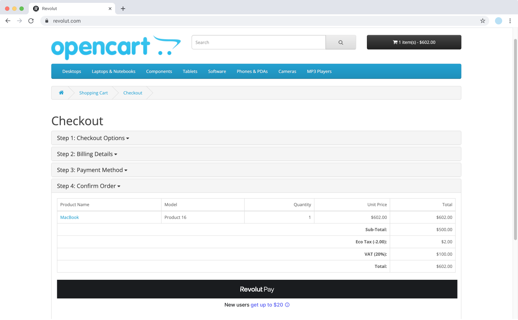Image resolution: width=518 pixels, height=320 pixels.
Task: Focus the Search input field
Action: click(x=259, y=42)
